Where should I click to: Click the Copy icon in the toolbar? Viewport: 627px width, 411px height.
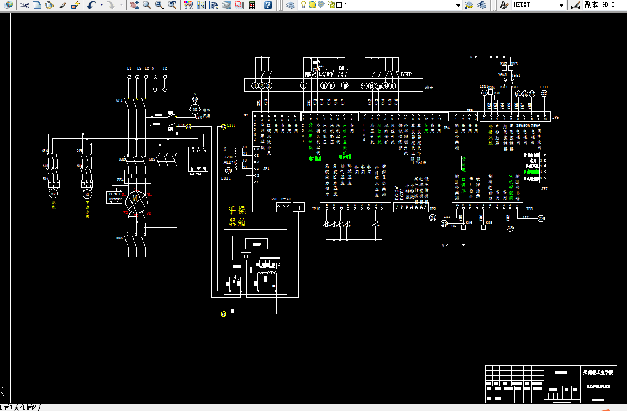(37, 5)
